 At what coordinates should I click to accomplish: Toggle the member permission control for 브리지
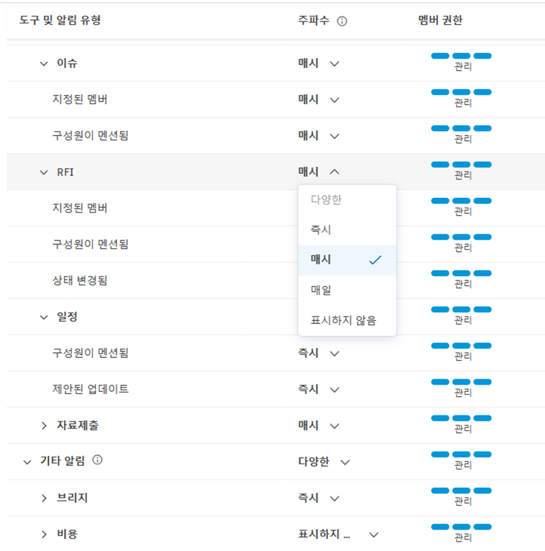pos(463,492)
